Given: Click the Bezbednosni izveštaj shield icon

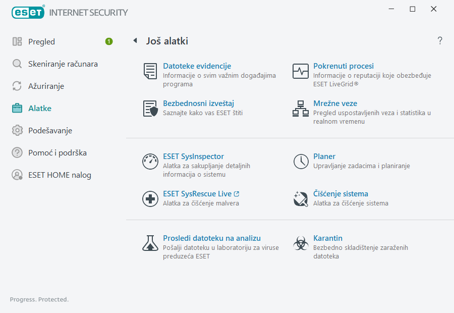Looking at the screenshot, I should tap(150, 109).
